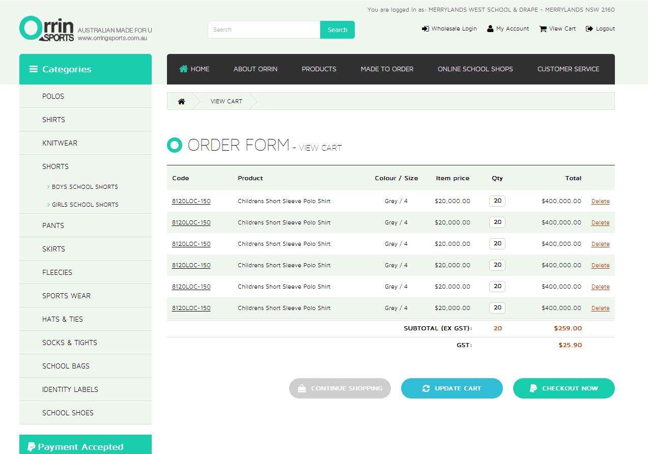This screenshot has height=454, width=648.
Task: Open the Products menu
Action: click(319, 69)
